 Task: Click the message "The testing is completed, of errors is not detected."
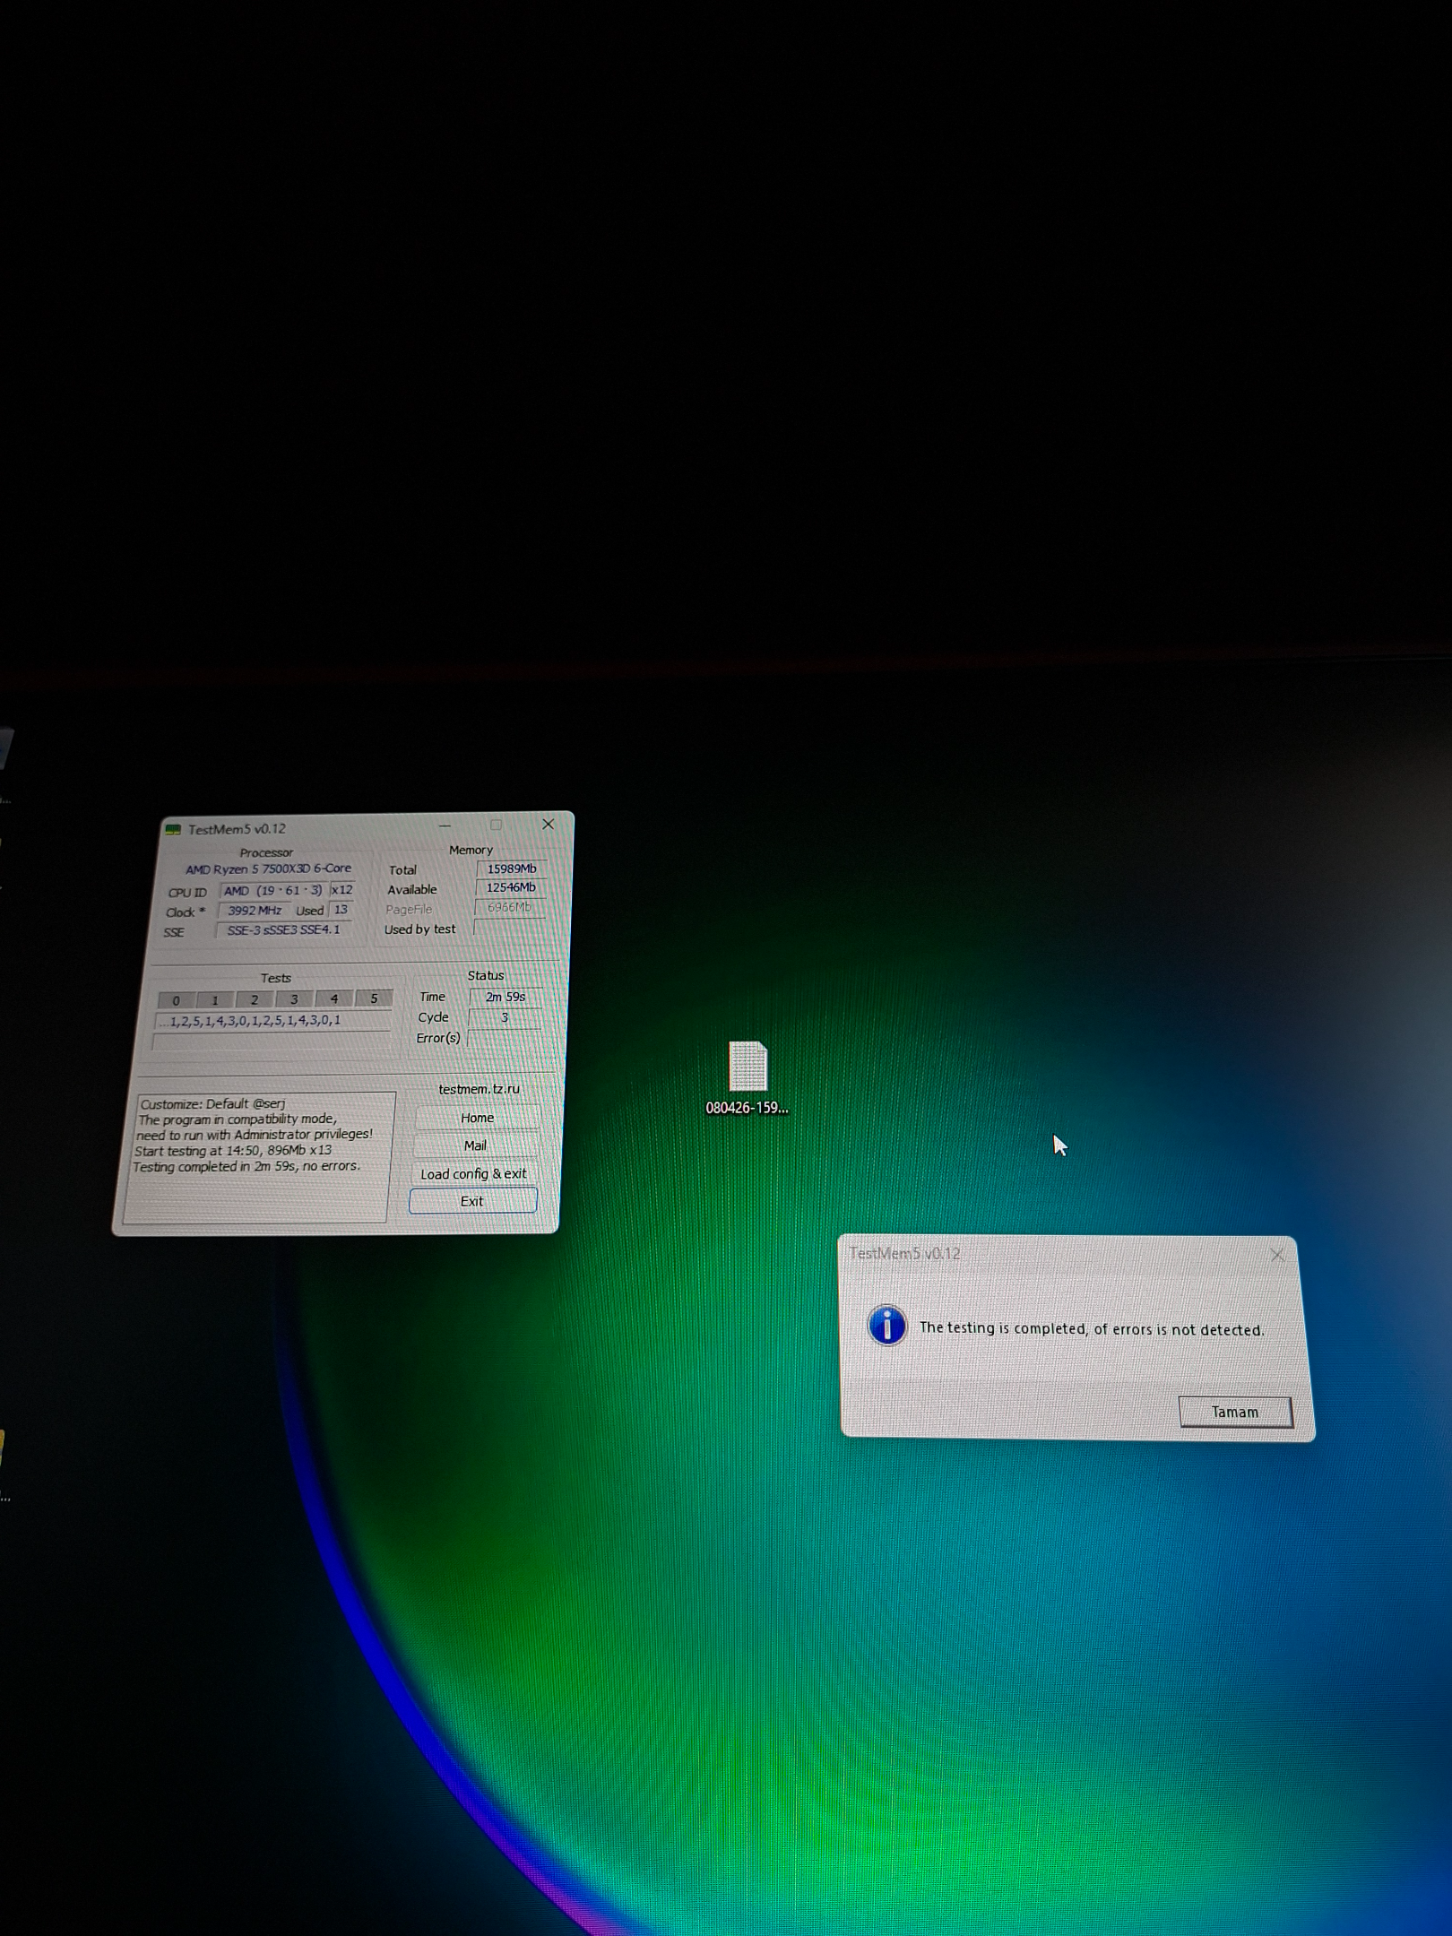click(1092, 1329)
